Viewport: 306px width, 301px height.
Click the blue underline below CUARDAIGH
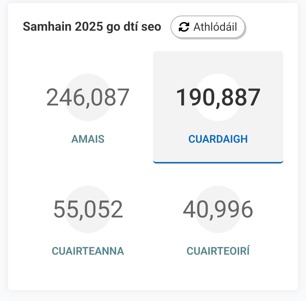pyautogui.click(x=218, y=162)
